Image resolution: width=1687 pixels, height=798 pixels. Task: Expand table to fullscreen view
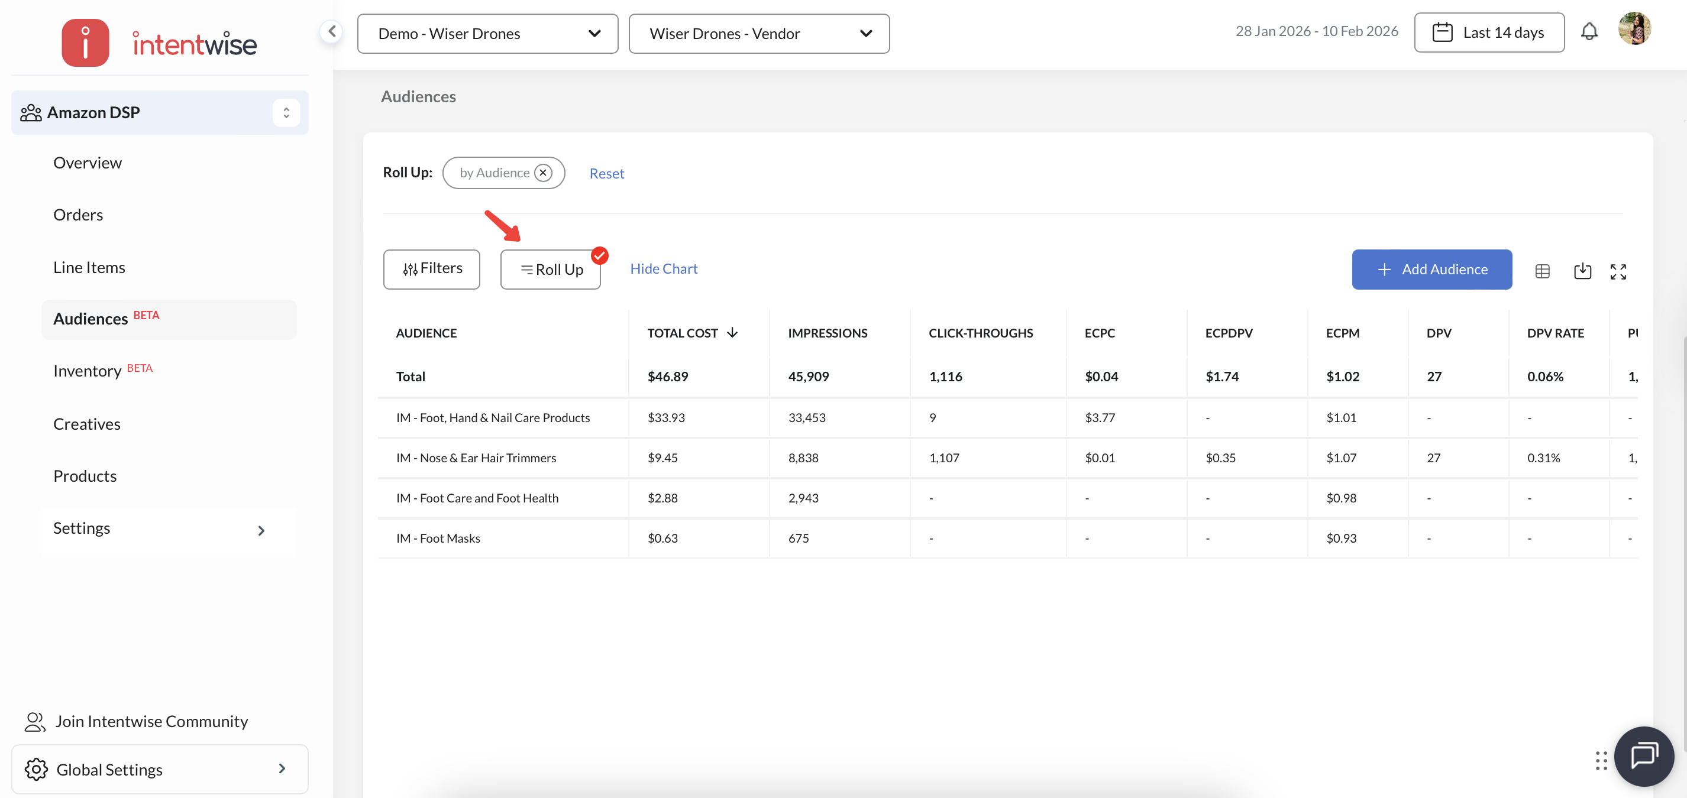(x=1618, y=271)
